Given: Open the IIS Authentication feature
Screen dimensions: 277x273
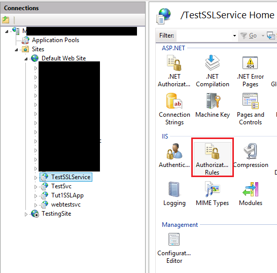Looking at the screenshot, I should (174, 155).
